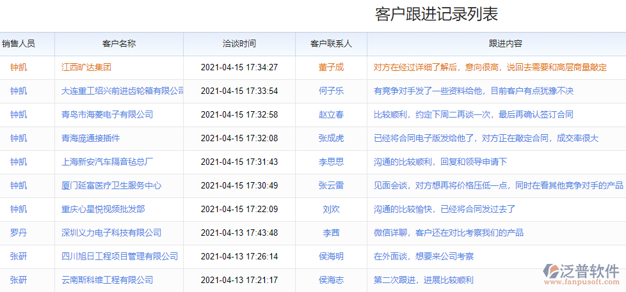Select contact 董子成
The image size is (626, 292).
coord(331,67)
